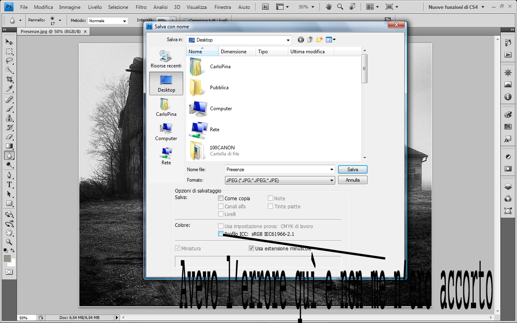Screen dimensions: 517x323
Task: Open the History panel icon
Action: 508,42
